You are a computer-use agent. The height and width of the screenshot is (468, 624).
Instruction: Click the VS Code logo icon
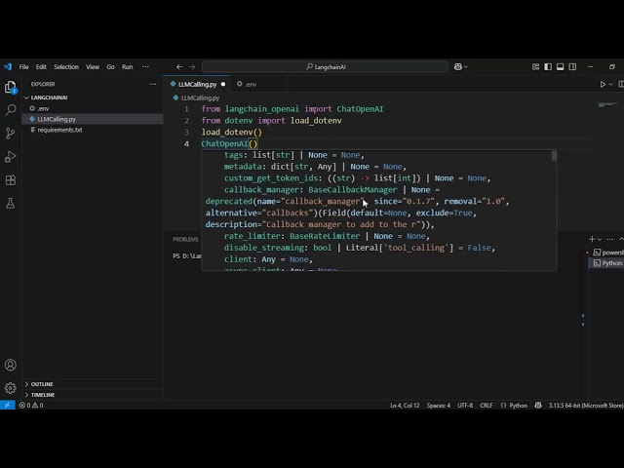8,67
